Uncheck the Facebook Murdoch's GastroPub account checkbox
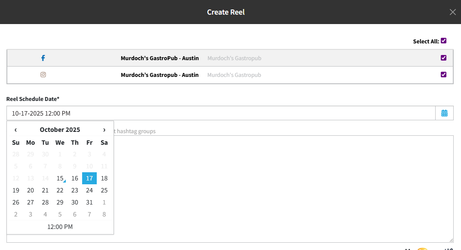The width and height of the screenshot is (461, 250). [444, 58]
